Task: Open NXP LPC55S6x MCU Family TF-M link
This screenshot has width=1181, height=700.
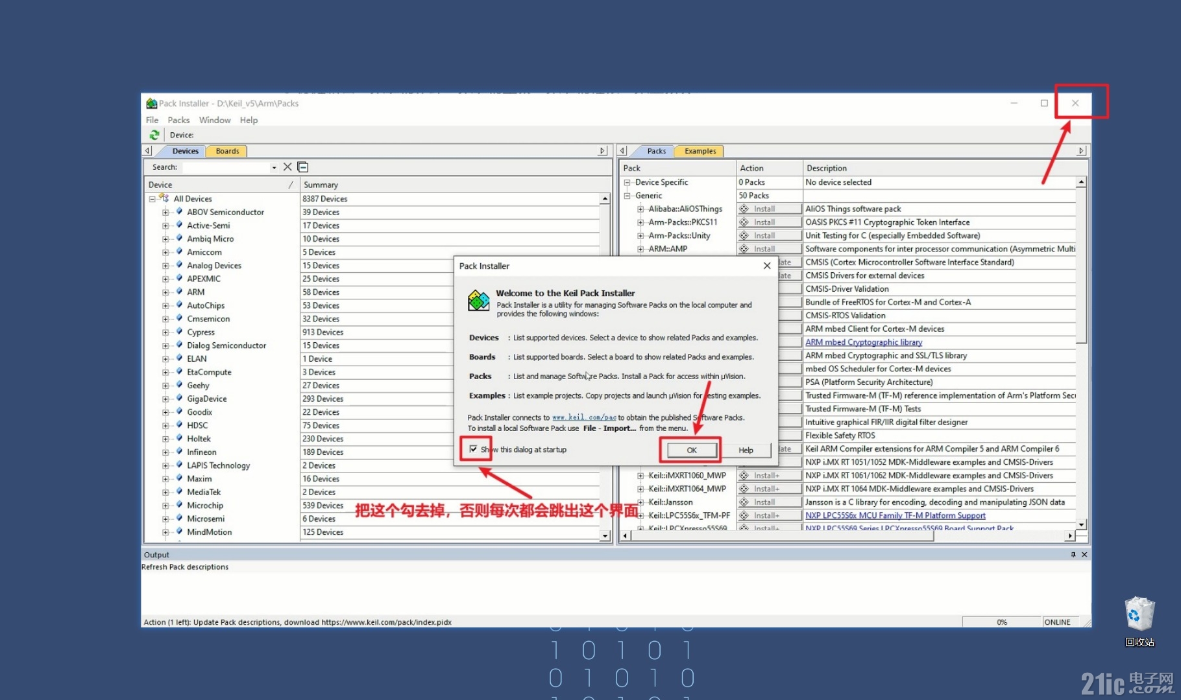Action: pos(895,515)
